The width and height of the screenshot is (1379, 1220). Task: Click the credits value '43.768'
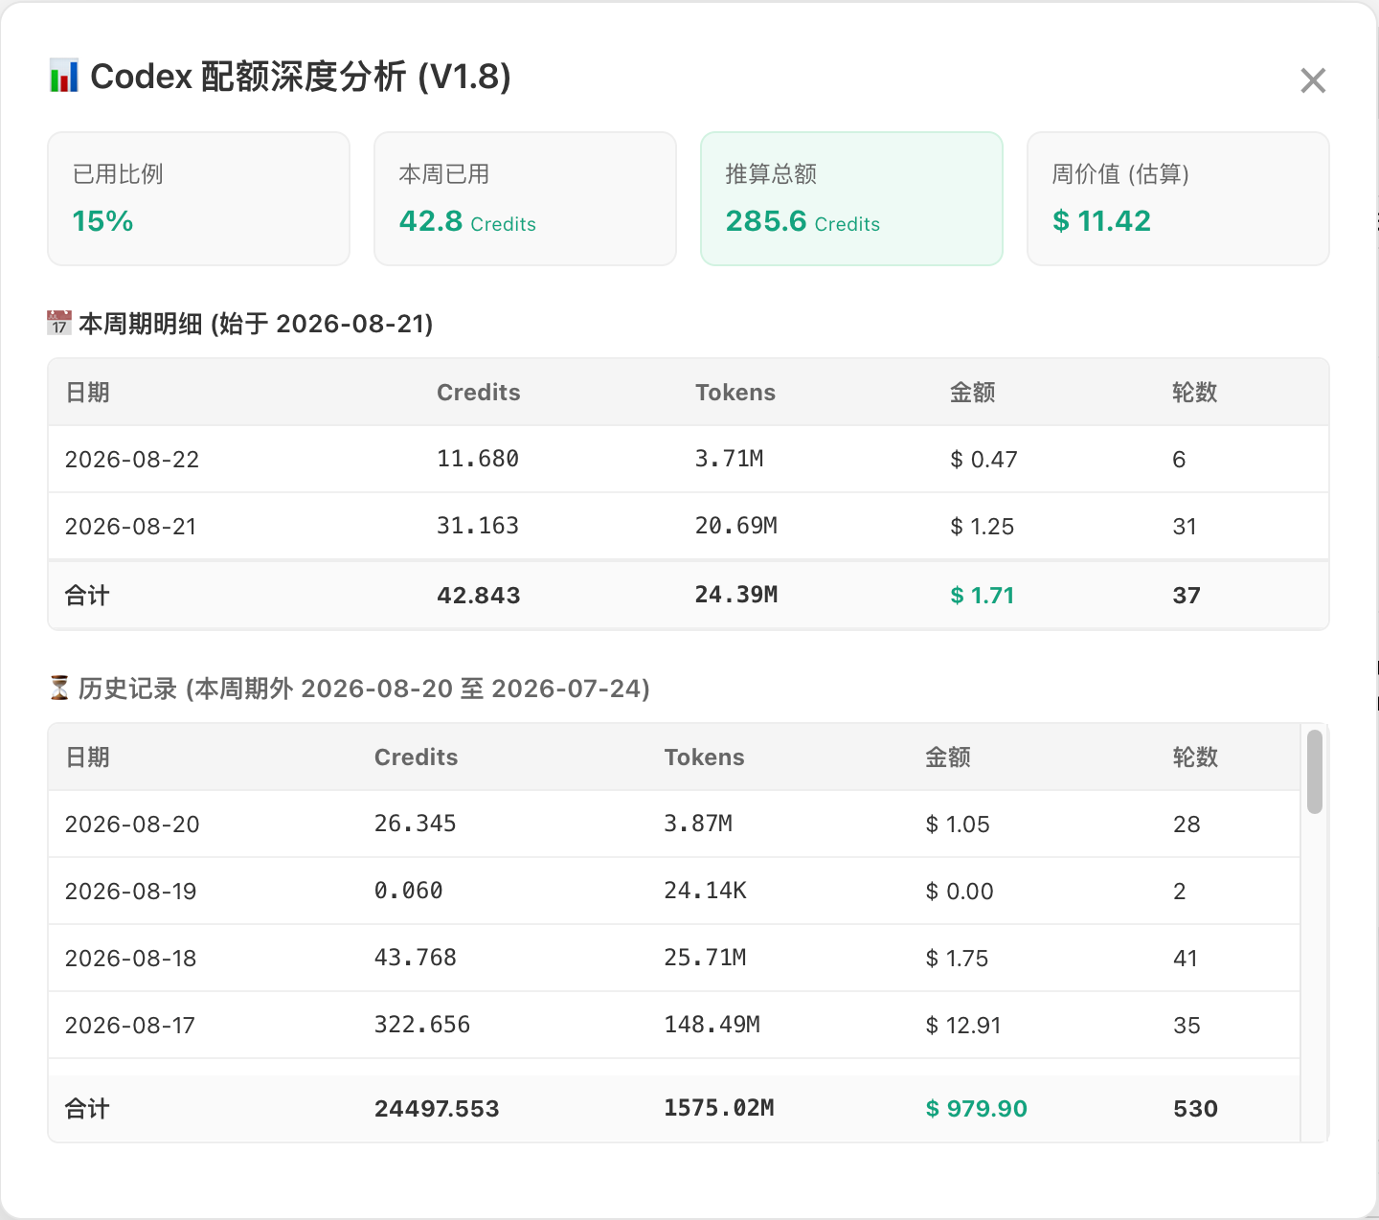[x=416, y=958]
